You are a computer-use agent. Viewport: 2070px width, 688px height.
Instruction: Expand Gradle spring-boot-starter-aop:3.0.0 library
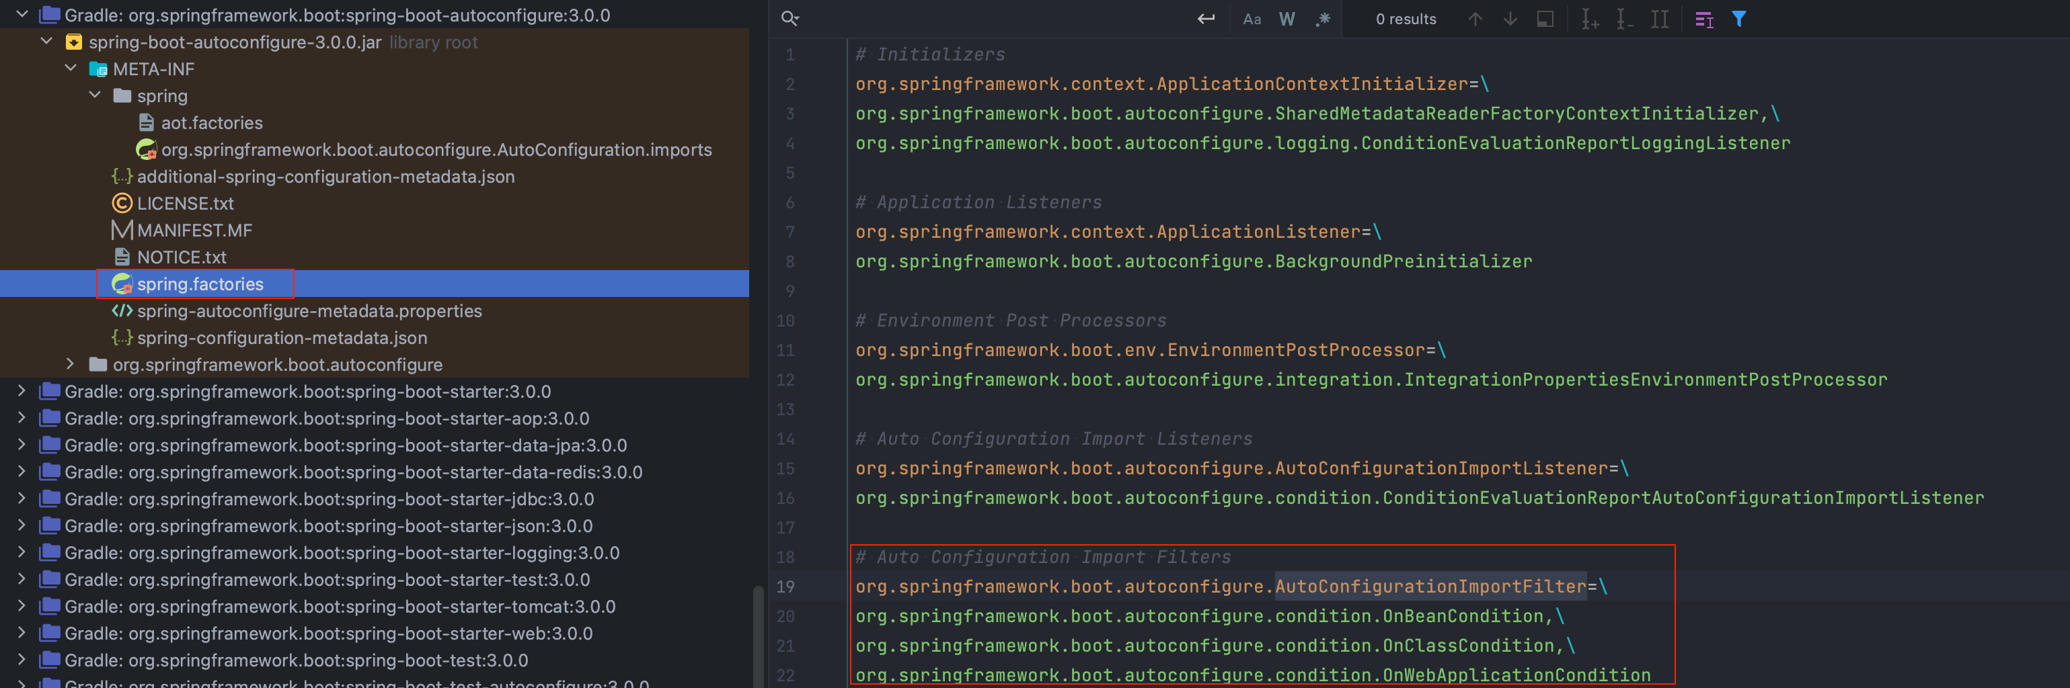pyautogui.click(x=22, y=417)
